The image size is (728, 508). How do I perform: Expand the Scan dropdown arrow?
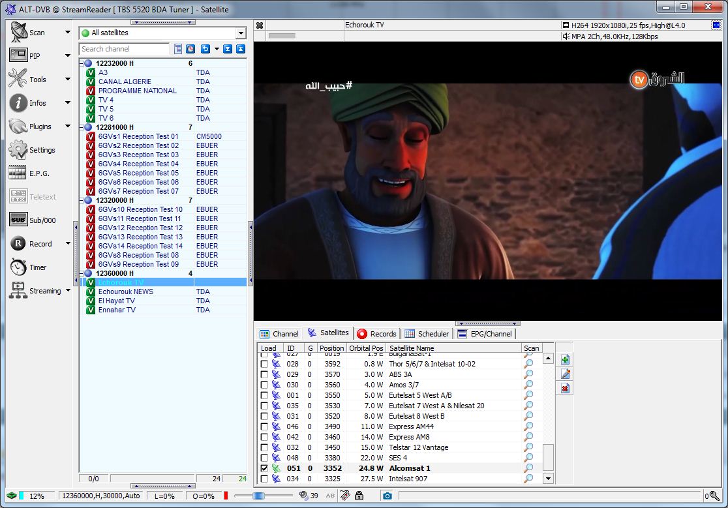(x=68, y=33)
